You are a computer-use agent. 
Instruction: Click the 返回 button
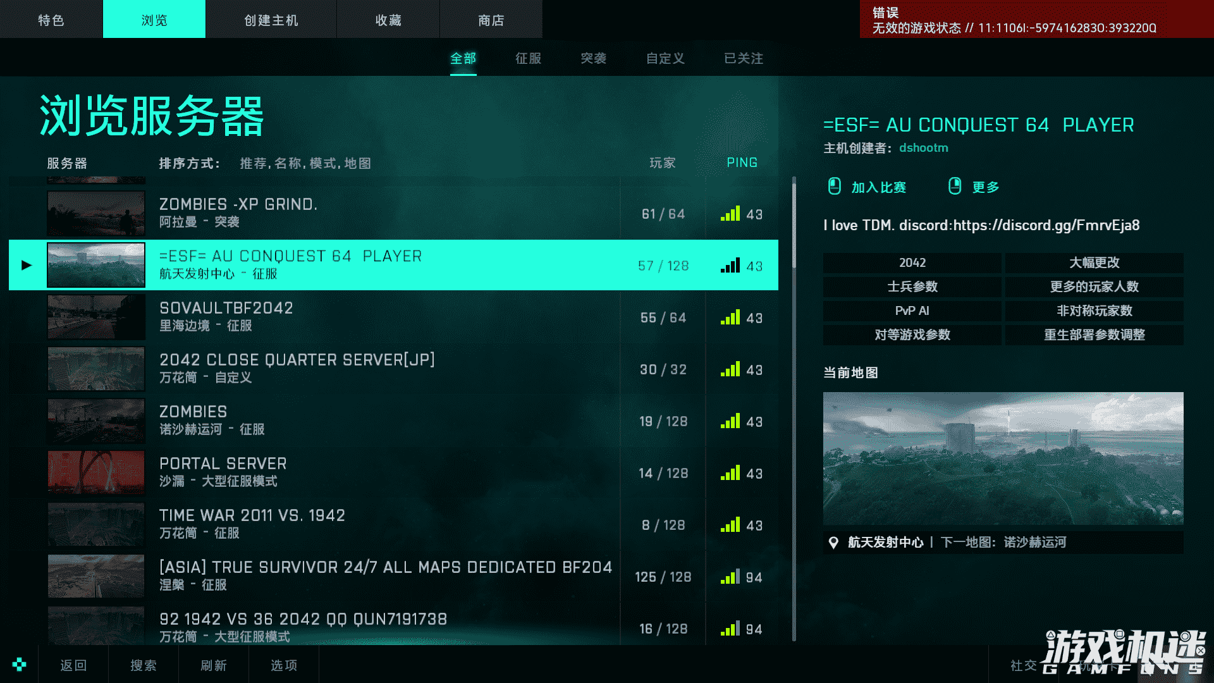coord(73,665)
